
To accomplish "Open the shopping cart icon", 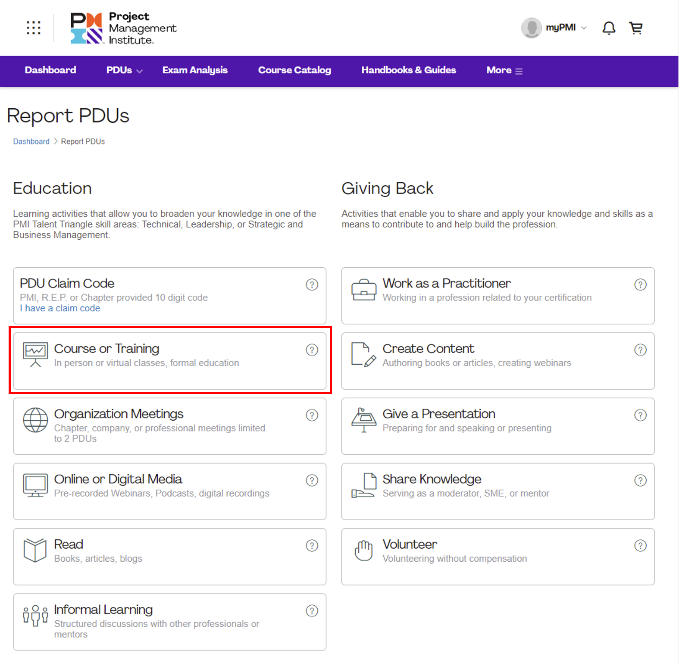I will 636,28.
